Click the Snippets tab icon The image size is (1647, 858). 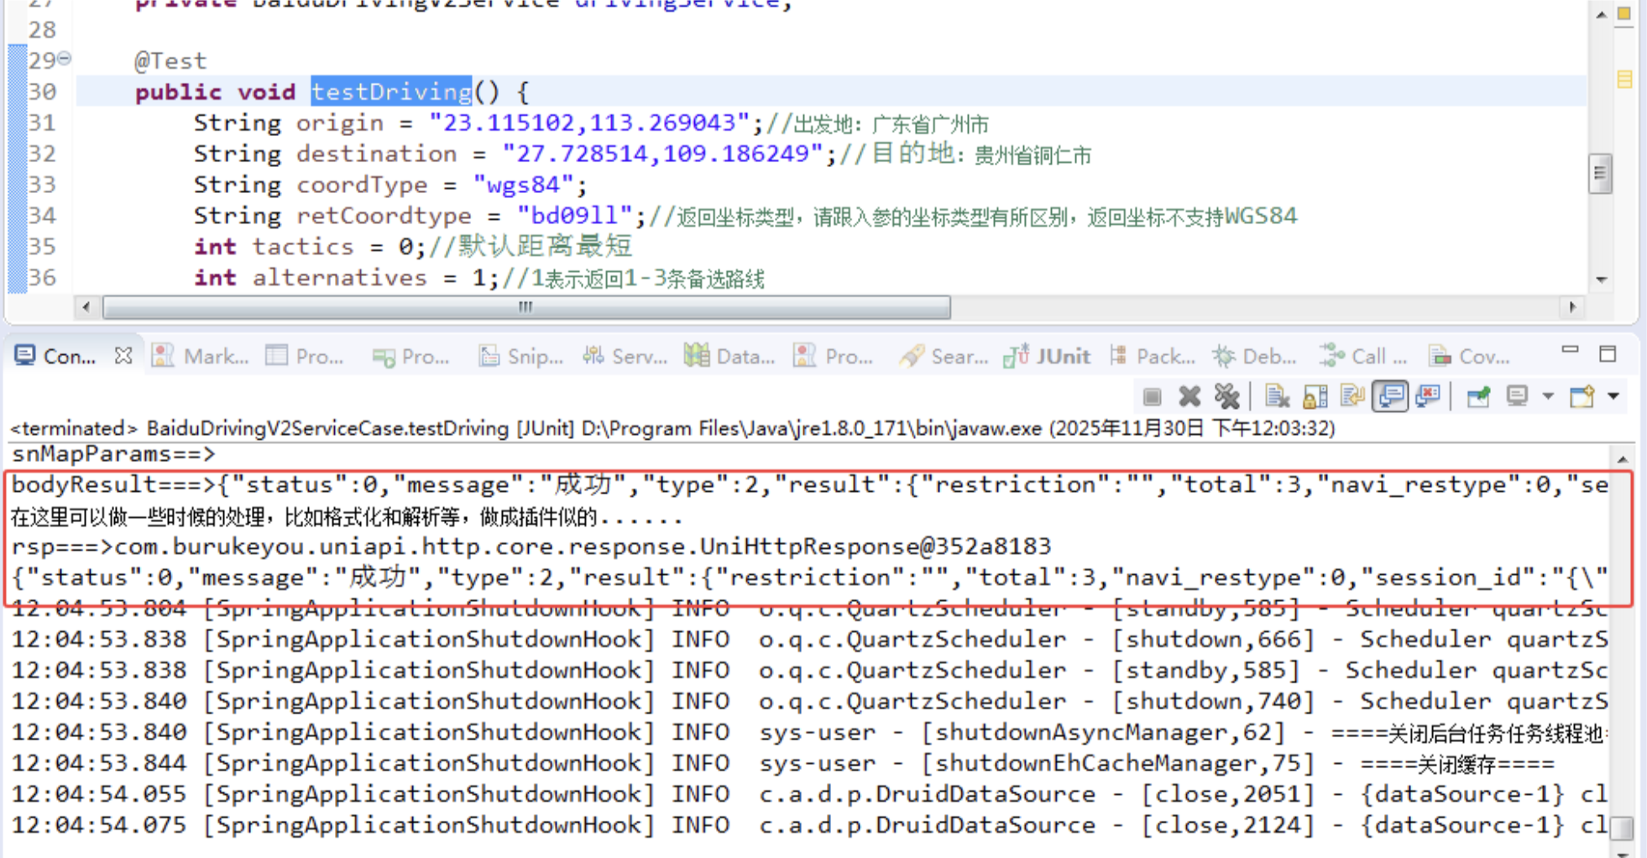click(x=489, y=356)
